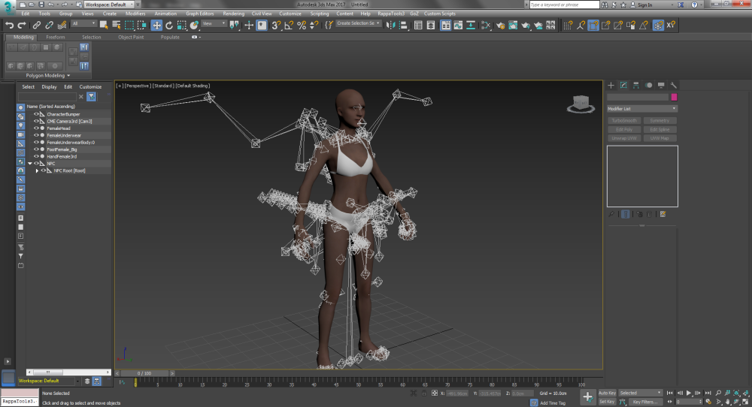Collapse the NPC tree node

pyautogui.click(x=30, y=164)
